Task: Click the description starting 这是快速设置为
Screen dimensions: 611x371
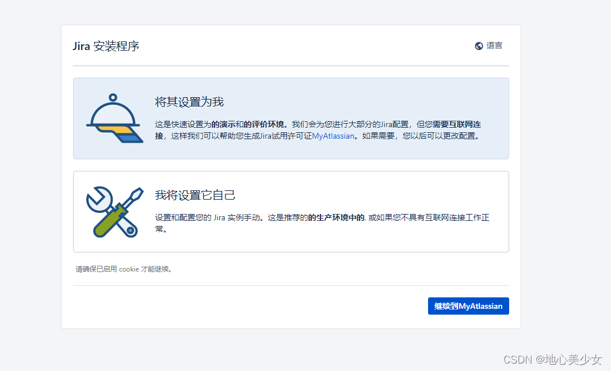Action: 318,130
